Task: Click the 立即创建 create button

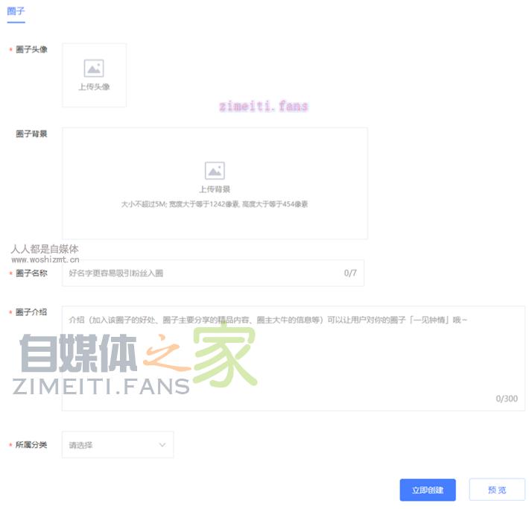Action: coord(428,490)
